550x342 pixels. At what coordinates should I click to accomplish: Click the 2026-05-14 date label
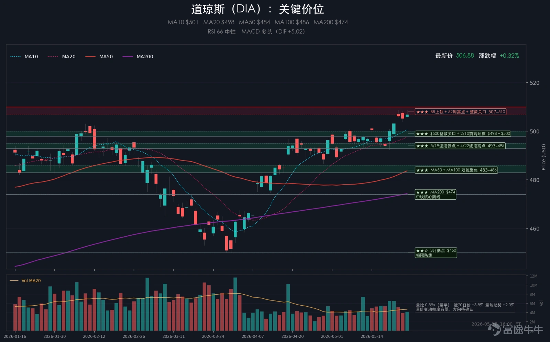pos(372,337)
